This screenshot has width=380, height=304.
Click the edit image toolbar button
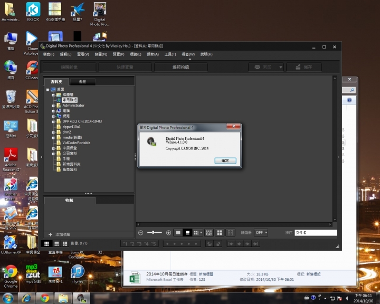click(x=69, y=67)
